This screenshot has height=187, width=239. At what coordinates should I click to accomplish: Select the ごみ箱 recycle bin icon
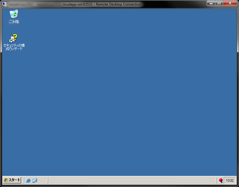[14, 14]
